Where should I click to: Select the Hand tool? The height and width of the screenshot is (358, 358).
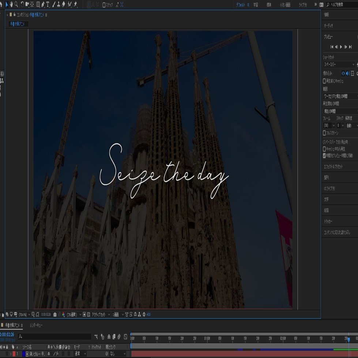coord(11,4)
